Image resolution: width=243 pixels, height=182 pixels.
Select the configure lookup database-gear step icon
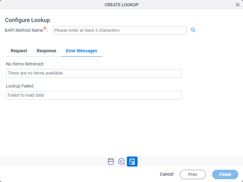(x=132, y=162)
